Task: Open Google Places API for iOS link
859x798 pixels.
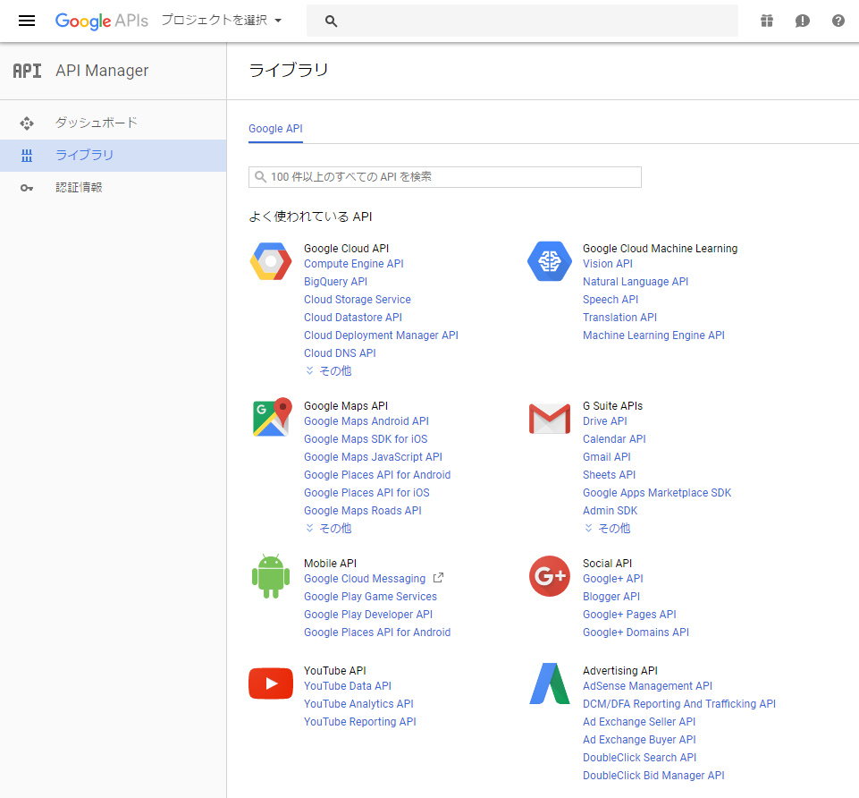Action: coord(367,493)
